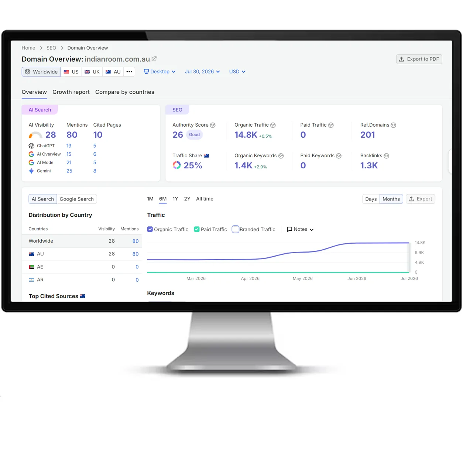
Task: Open Organic Traffic value 14.8K
Action: 246,135
